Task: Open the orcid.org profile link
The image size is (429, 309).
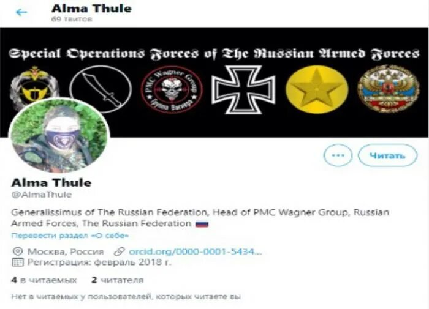Action: [195, 251]
